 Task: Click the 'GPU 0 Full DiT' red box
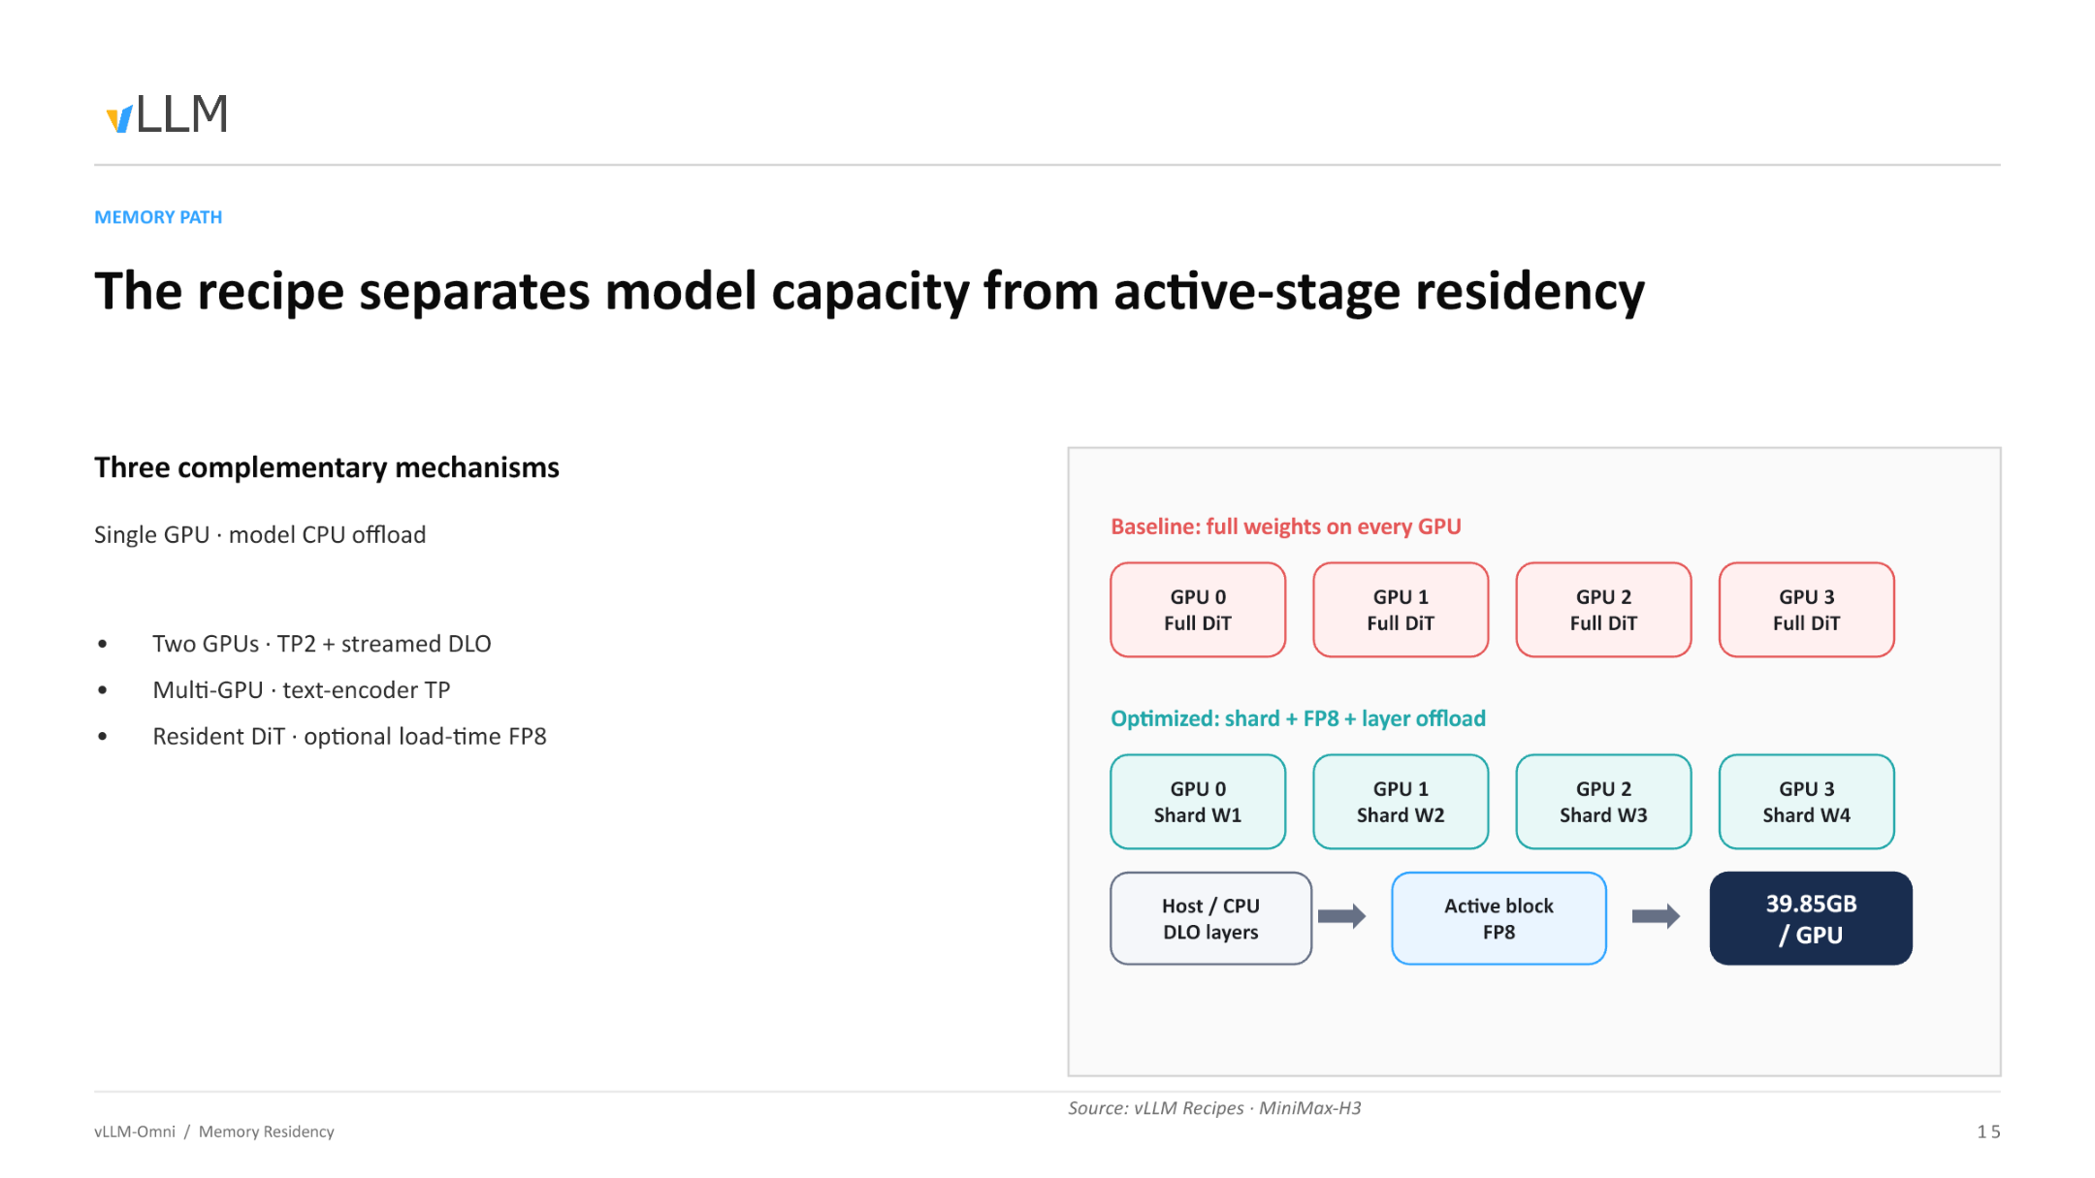click(x=1198, y=610)
